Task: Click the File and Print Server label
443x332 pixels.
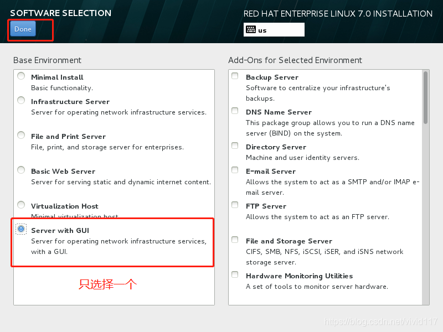Action: point(68,137)
